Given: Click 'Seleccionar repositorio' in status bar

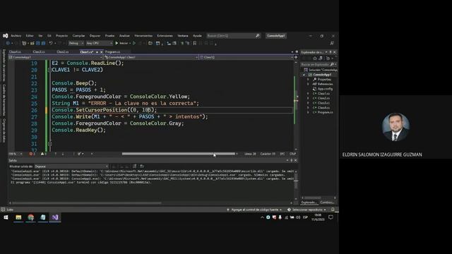Looking at the screenshot, I should 307,210.
